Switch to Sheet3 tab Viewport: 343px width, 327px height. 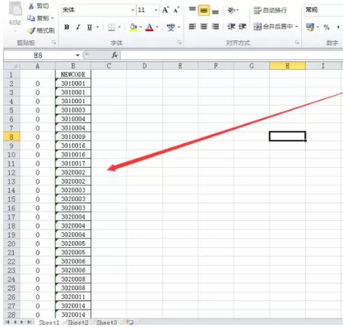click(x=106, y=322)
